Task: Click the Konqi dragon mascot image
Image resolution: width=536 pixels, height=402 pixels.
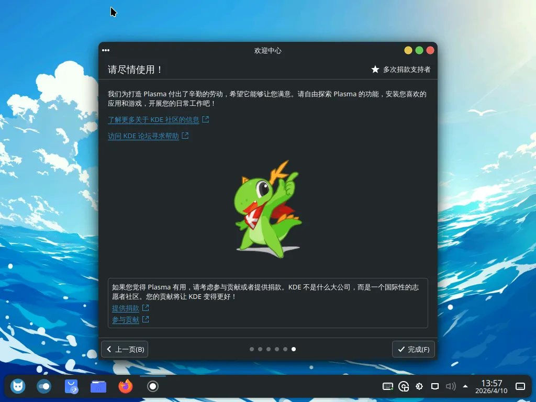Action: (268, 209)
